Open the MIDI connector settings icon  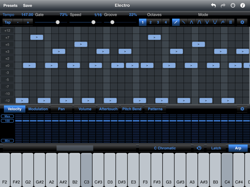pos(233,5)
